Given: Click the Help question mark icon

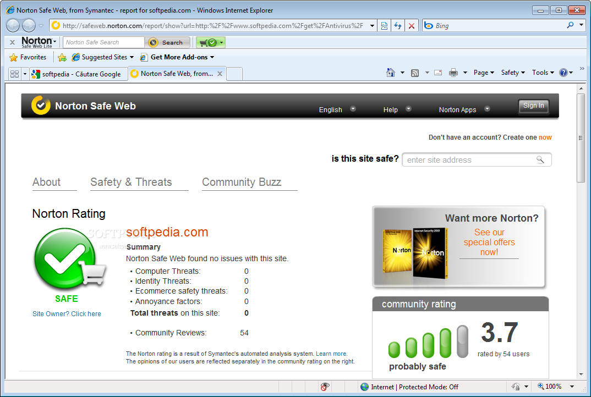Looking at the screenshot, I should coord(563,73).
